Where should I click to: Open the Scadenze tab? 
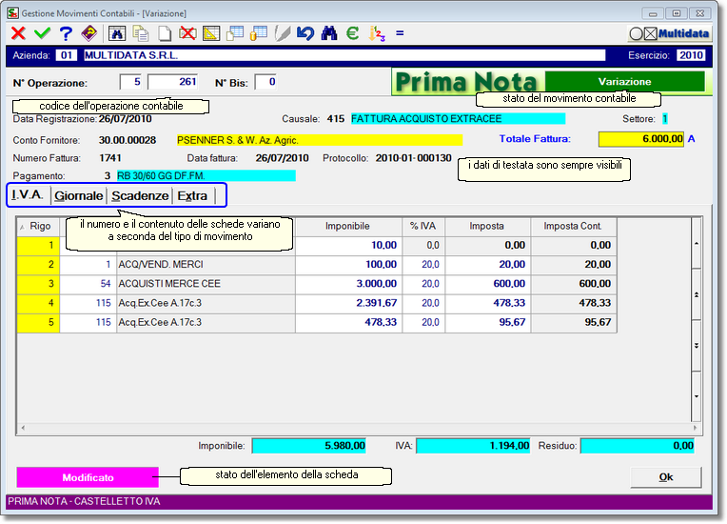click(140, 195)
